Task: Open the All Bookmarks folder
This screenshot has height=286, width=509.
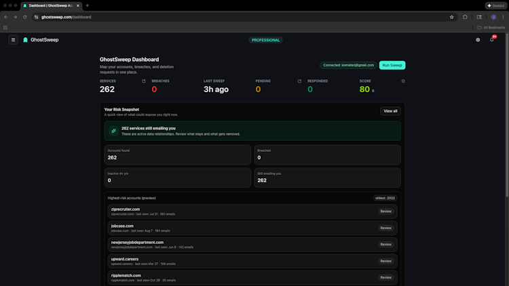Action: (x=491, y=28)
